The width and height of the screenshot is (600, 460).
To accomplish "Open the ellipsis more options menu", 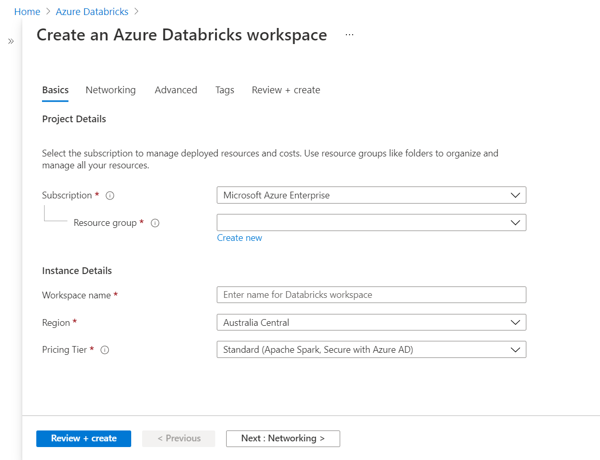I will [349, 35].
